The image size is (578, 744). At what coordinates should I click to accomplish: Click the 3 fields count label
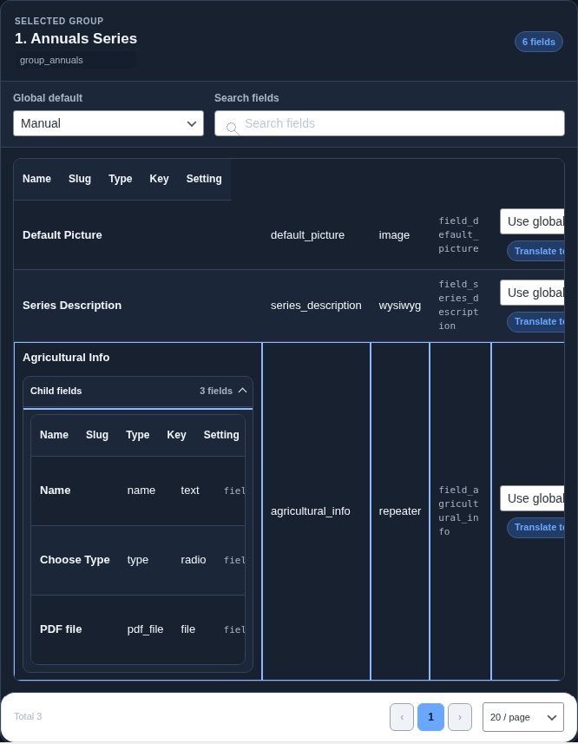point(216,391)
